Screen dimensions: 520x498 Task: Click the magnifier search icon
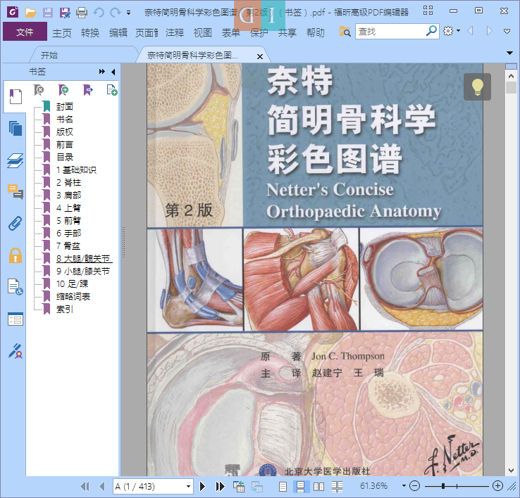tap(431, 31)
